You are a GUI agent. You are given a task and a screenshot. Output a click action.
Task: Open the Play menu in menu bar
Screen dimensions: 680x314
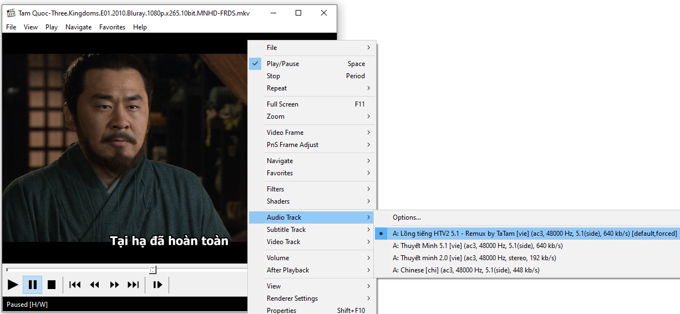coord(52,27)
